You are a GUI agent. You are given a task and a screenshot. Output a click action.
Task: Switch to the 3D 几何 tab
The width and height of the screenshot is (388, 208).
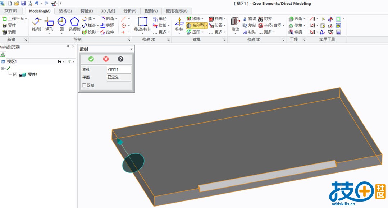(108, 11)
